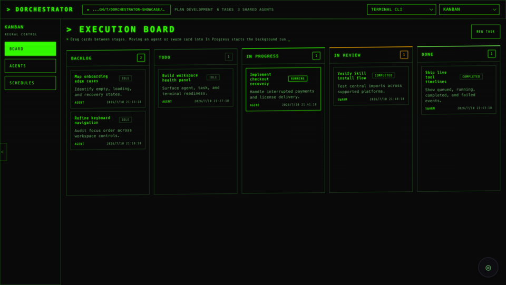The image size is (506, 285).
Task: Click the Todo column count badge
Action: pyautogui.click(x=228, y=57)
